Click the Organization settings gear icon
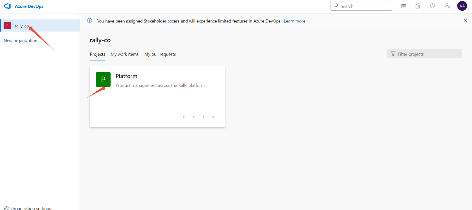The width and height of the screenshot is (472, 210). click(6, 208)
